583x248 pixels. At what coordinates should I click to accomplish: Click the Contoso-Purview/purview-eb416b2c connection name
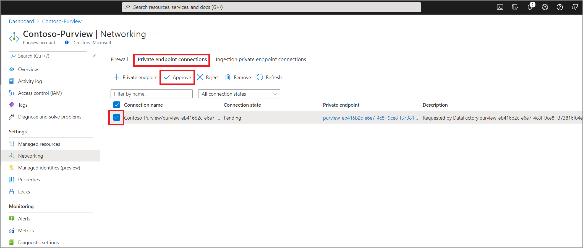point(172,118)
